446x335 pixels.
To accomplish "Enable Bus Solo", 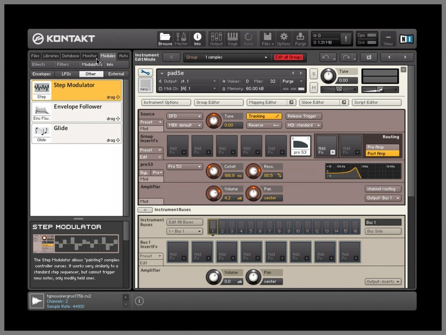I will 383,231.
